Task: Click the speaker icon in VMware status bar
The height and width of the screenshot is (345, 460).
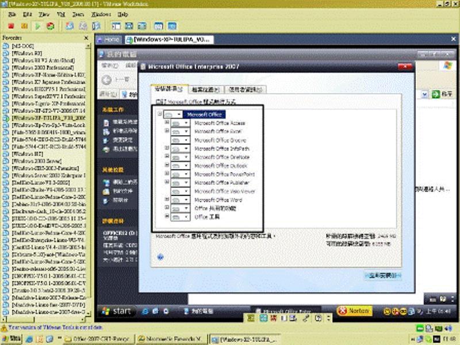Action: click(448, 328)
